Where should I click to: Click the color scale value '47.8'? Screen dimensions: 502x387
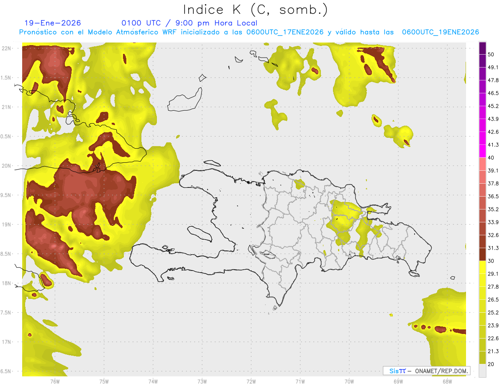click(x=493, y=80)
